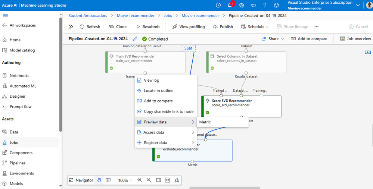The width and height of the screenshot is (373, 189).
Task: Click the auto layout icon
Action: coord(177,180)
